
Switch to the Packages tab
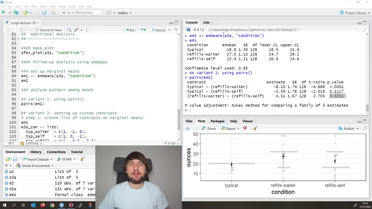(x=217, y=121)
